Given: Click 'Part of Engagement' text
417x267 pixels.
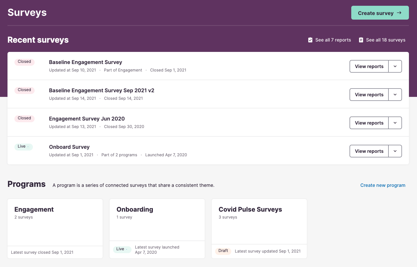Looking at the screenshot, I should tap(123, 70).
